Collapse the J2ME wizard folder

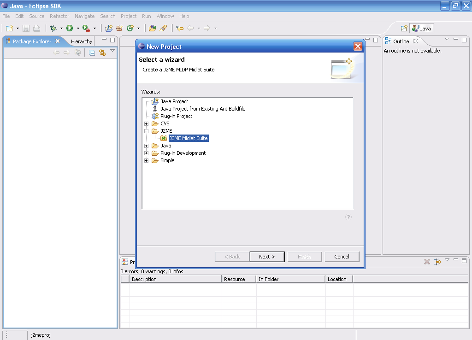[146, 131]
